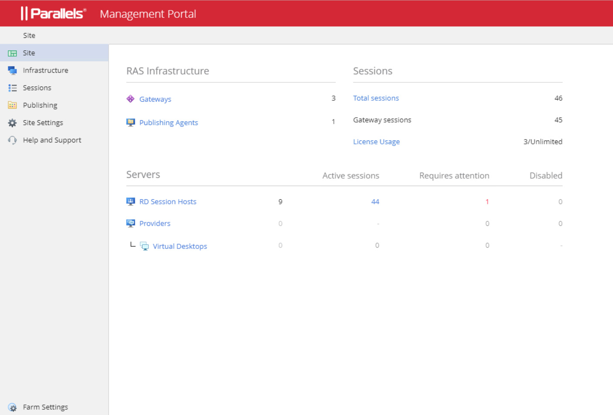Select the Site icon in the sidebar

coord(12,52)
